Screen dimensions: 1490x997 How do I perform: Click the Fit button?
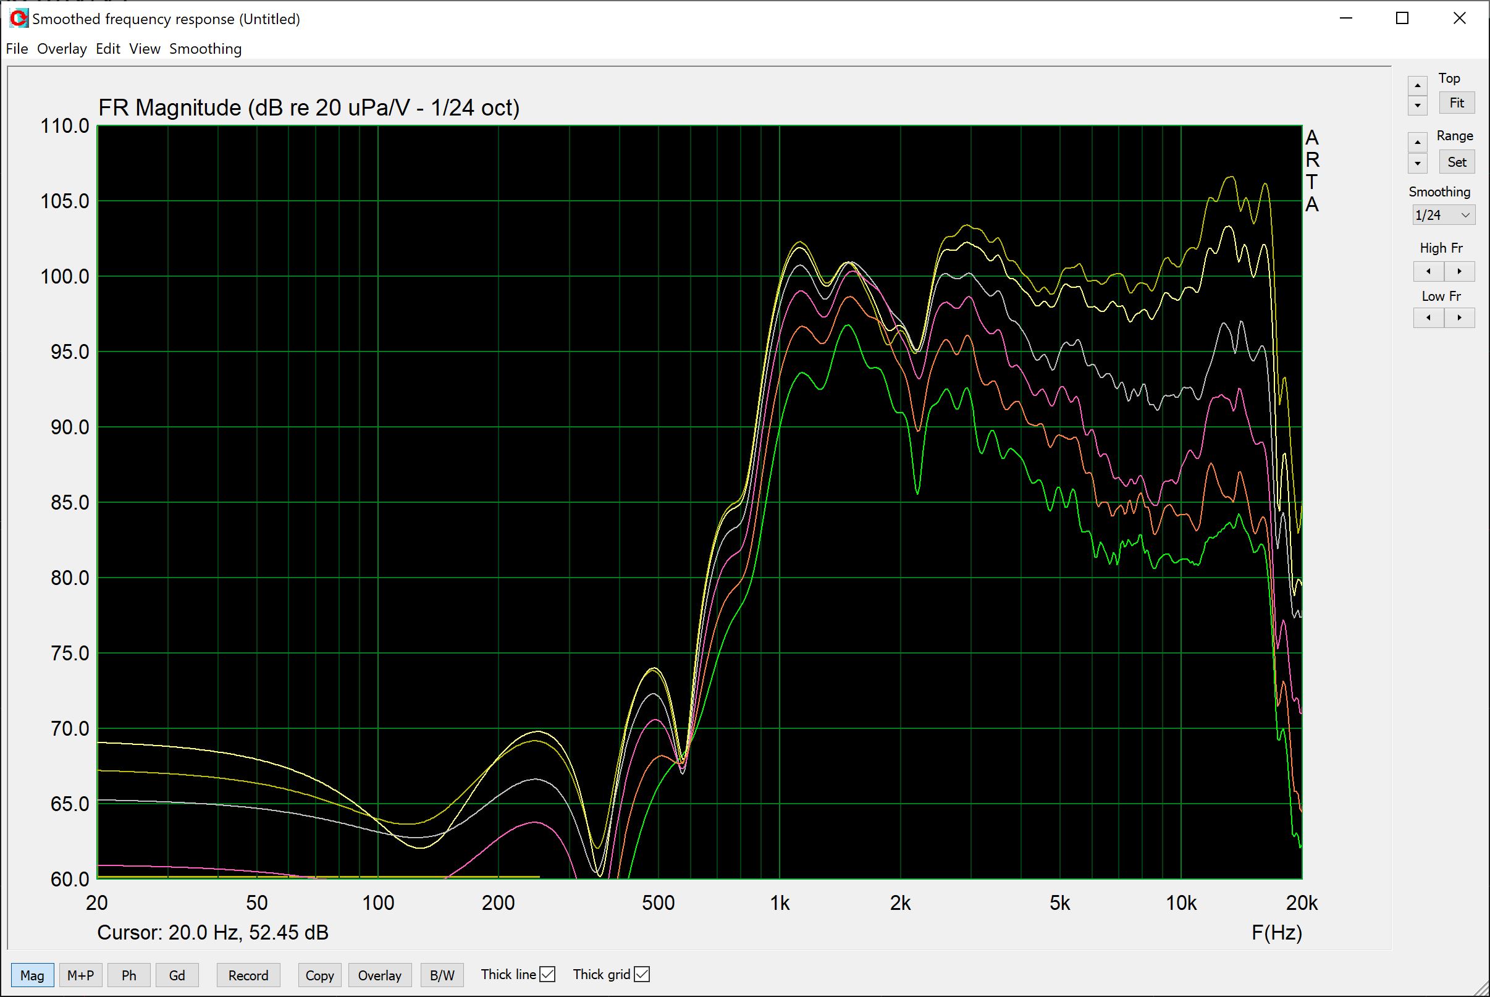pyautogui.click(x=1456, y=103)
